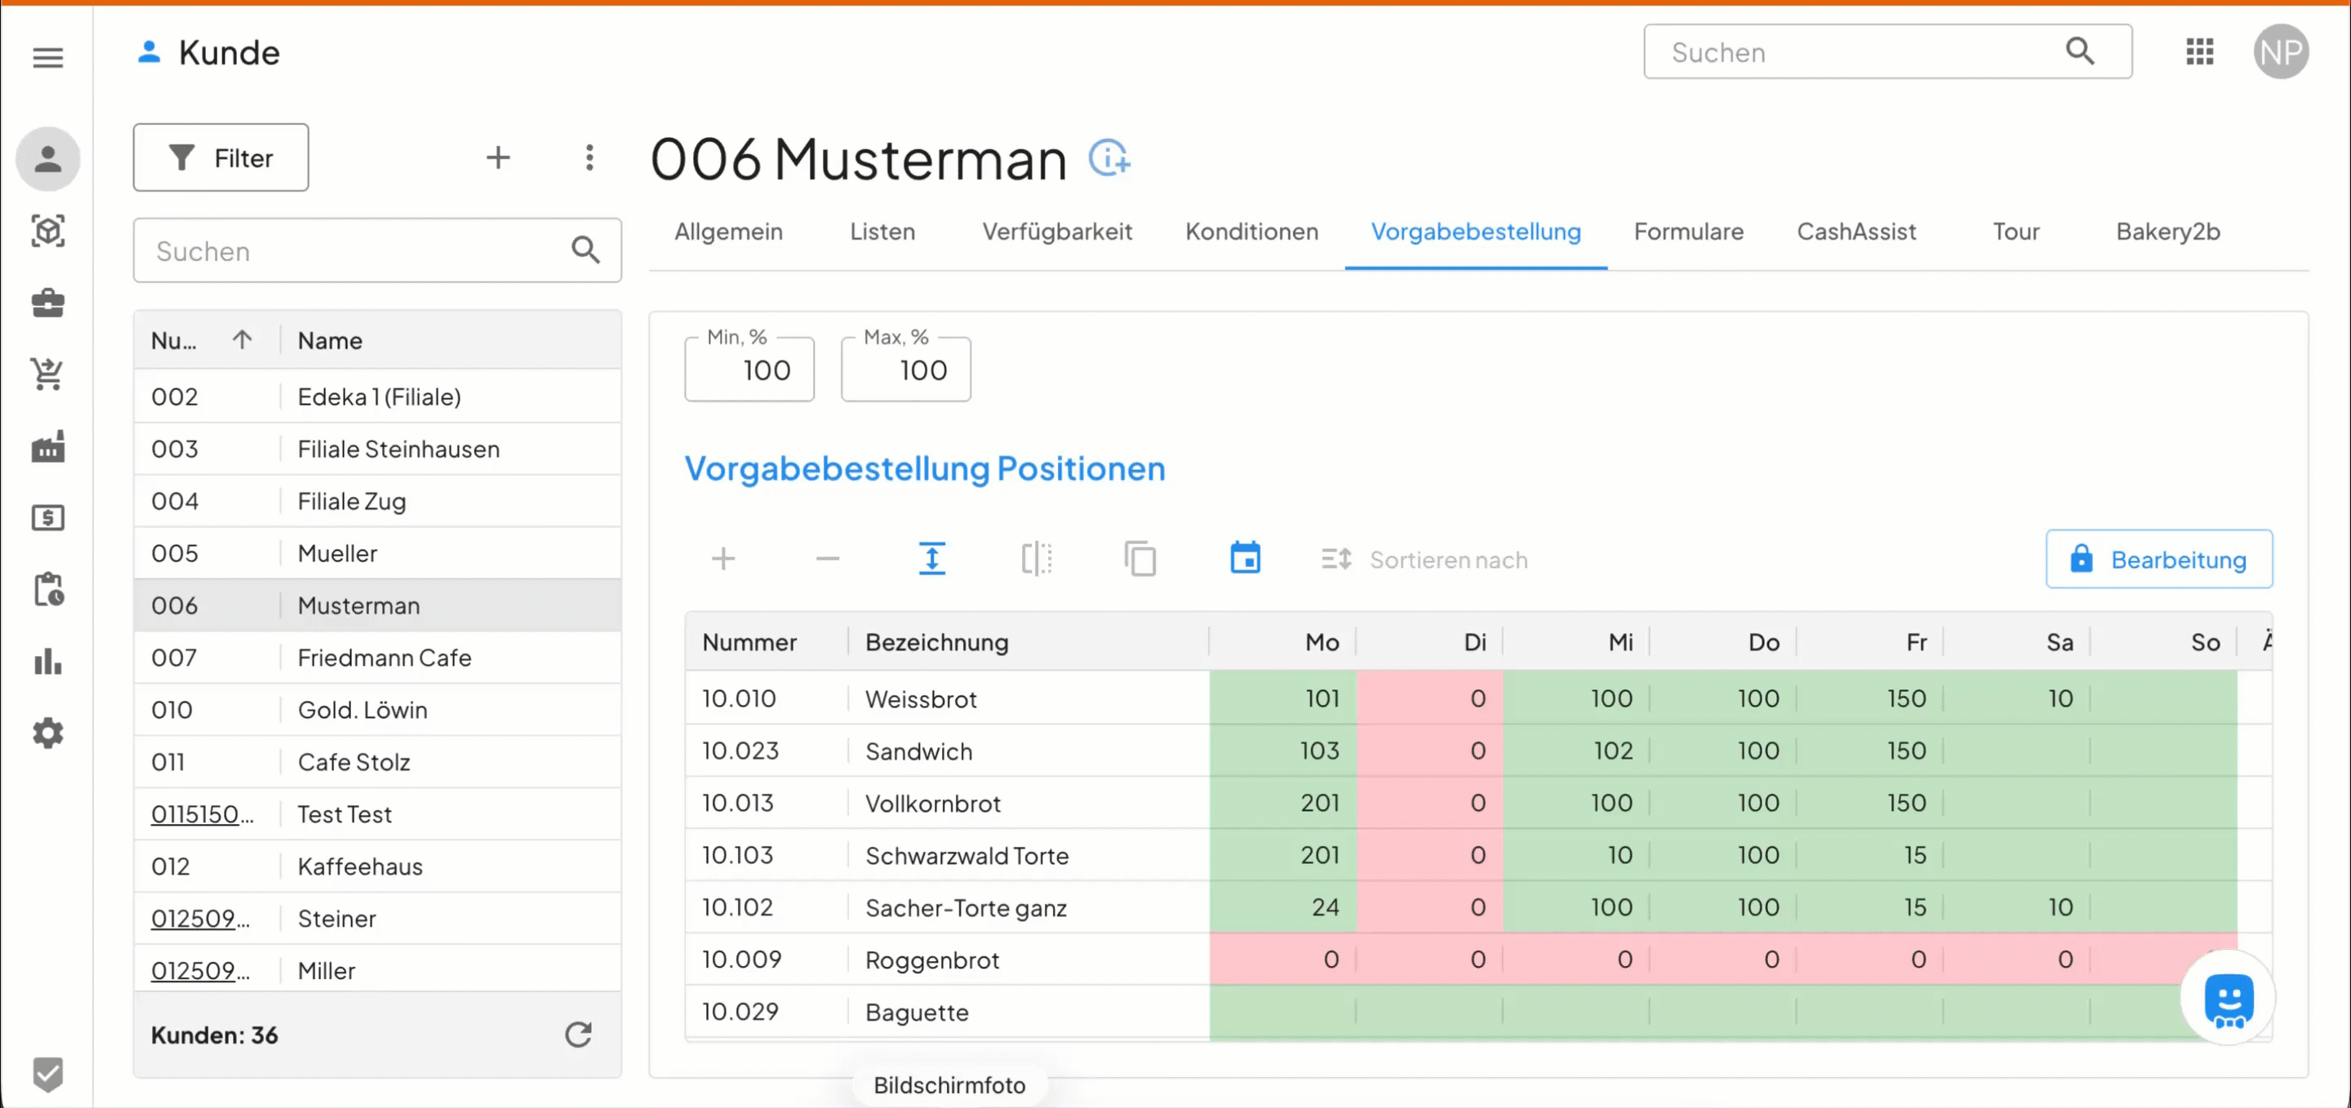Click Sandwich Wednesday cell with 102
The image size is (2351, 1108).
[1576, 750]
